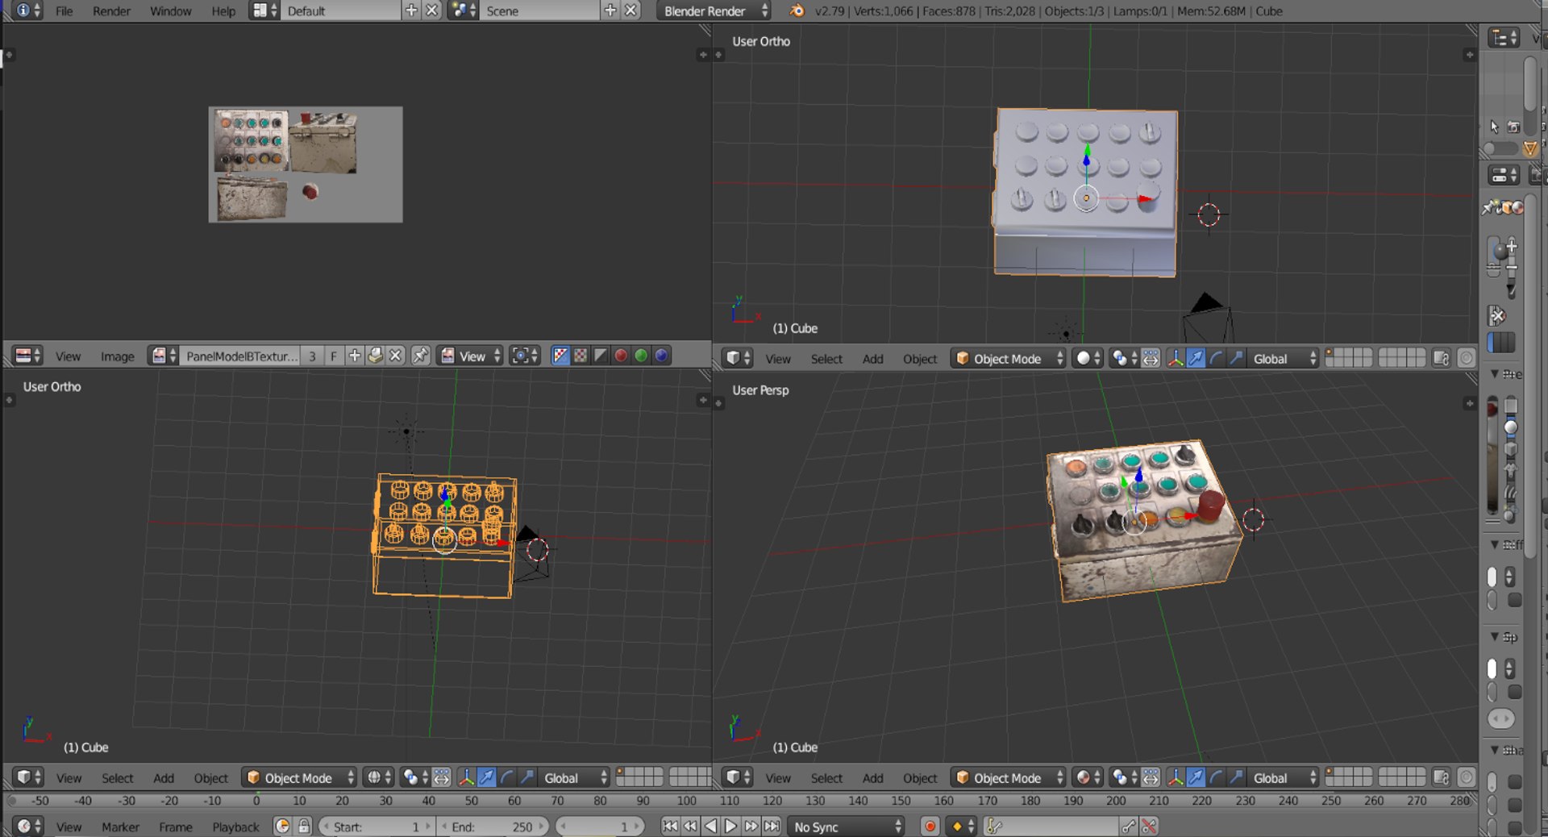Open the Blender Render engine dropdown
The image size is (1548, 837).
click(x=714, y=10)
